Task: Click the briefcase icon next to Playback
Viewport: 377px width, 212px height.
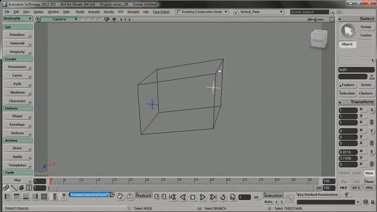Action: pos(130,196)
